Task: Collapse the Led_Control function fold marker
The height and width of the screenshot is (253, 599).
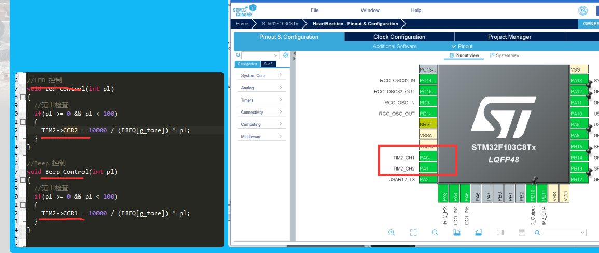Action: click(23, 97)
